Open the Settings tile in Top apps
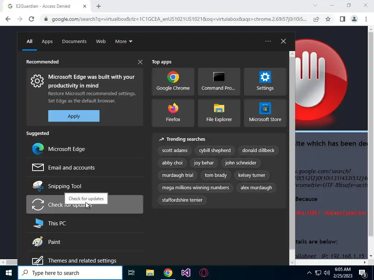The image size is (374, 280). pos(265,82)
